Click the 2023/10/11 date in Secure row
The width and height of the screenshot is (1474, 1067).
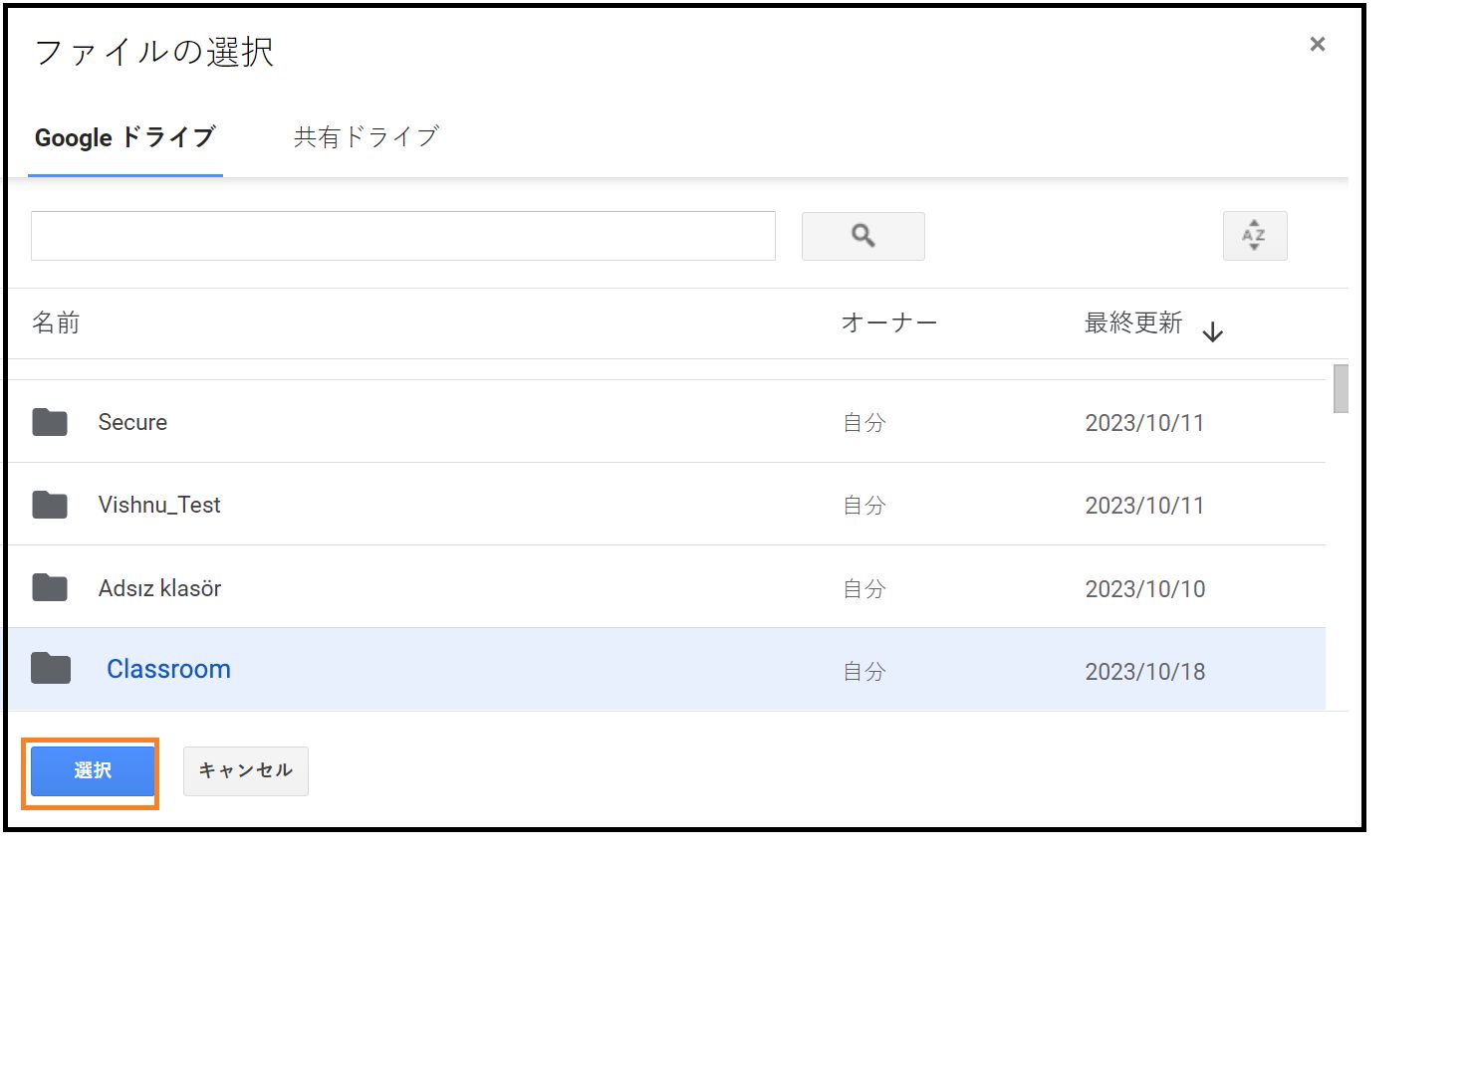(x=1144, y=423)
